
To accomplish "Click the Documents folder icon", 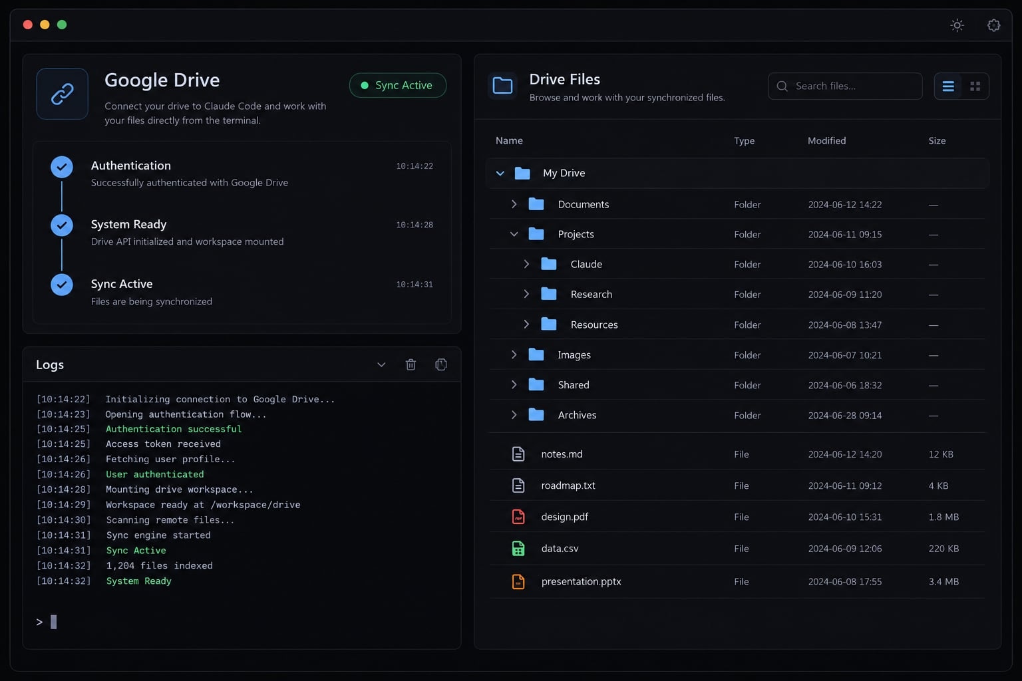I will coord(536,204).
